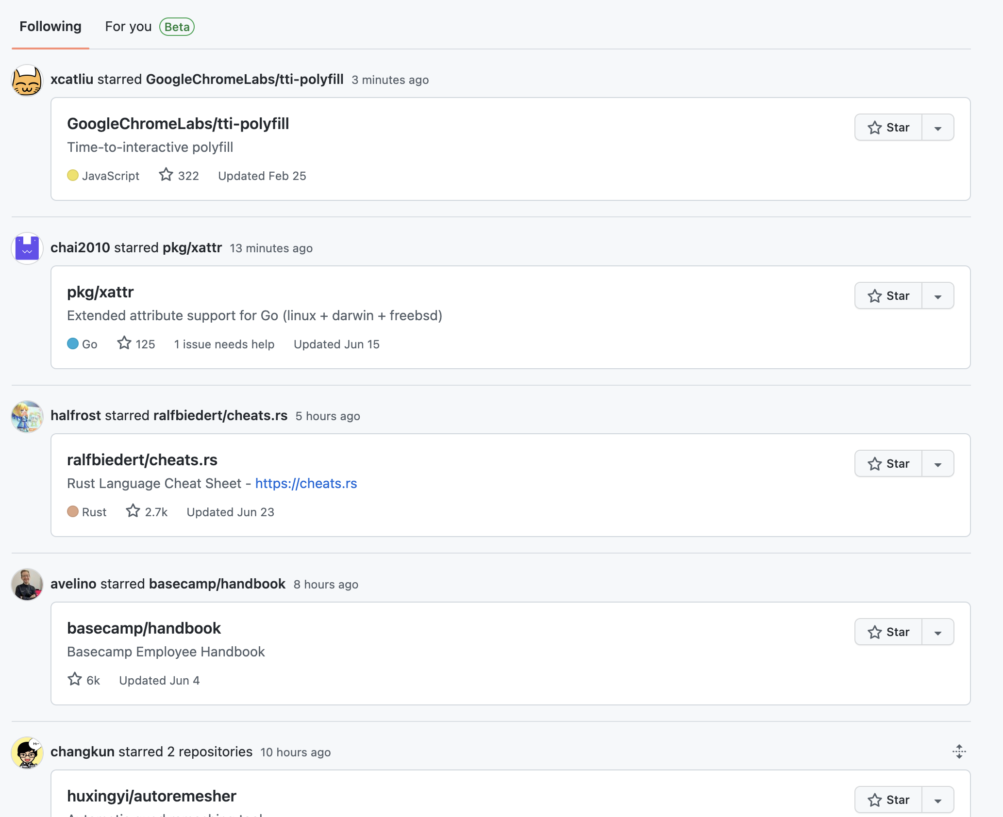
Task: Expand changkun's starred repositories group
Action: click(959, 752)
